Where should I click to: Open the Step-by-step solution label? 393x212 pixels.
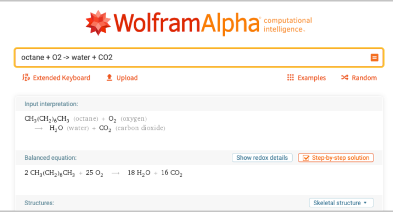[341, 158]
